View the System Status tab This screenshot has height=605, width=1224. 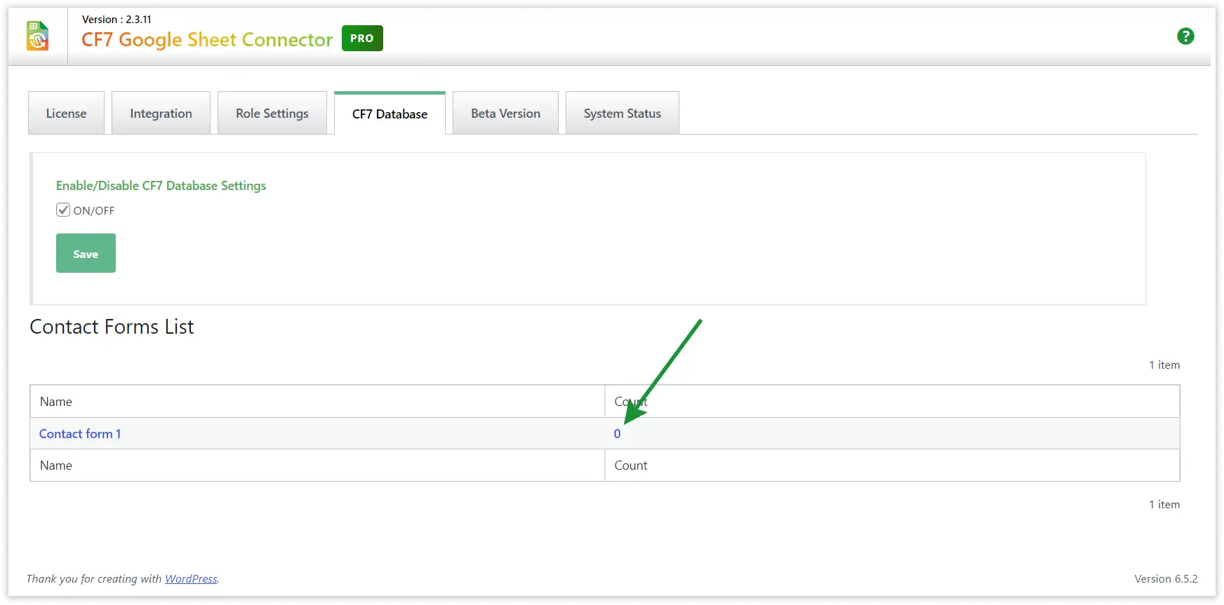622,114
